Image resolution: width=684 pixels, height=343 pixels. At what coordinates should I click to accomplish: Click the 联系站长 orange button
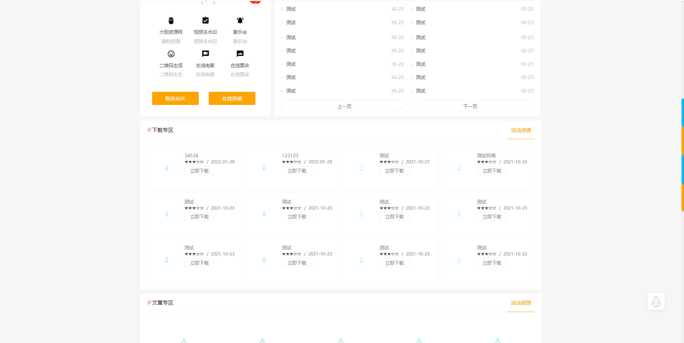(175, 99)
